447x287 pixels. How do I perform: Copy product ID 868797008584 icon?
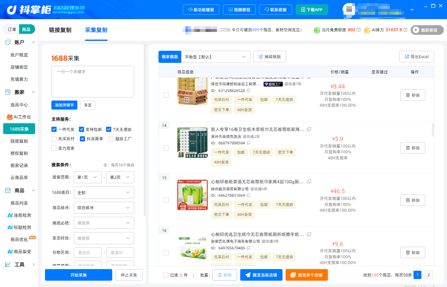[248, 143]
